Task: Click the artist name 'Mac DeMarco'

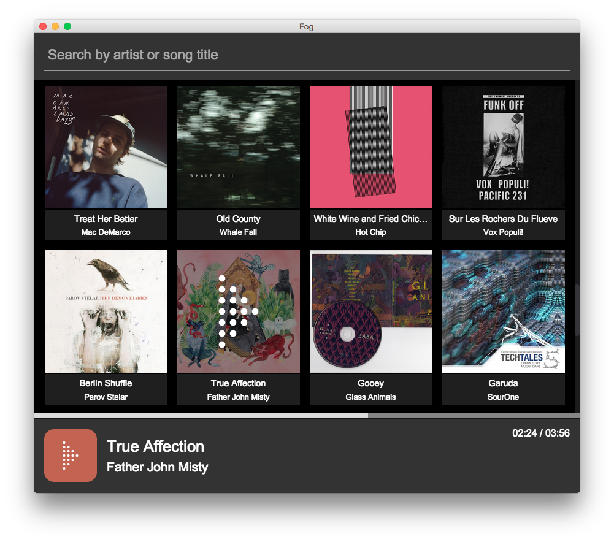Action: 106,232
